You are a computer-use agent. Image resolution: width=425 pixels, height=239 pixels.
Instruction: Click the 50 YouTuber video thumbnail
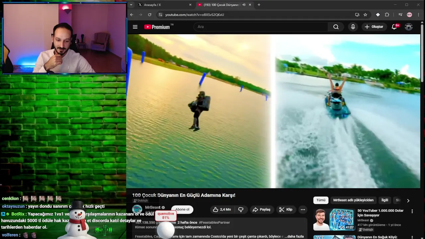tap(334, 219)
